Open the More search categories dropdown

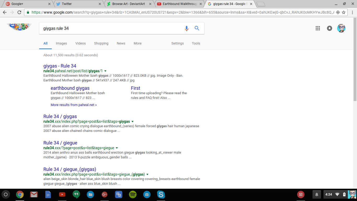tap(137, 43)
